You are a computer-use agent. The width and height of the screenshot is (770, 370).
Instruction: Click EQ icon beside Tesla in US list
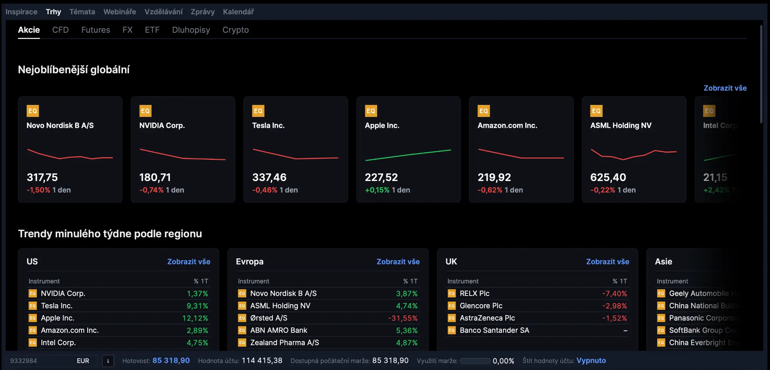(33, 306)
